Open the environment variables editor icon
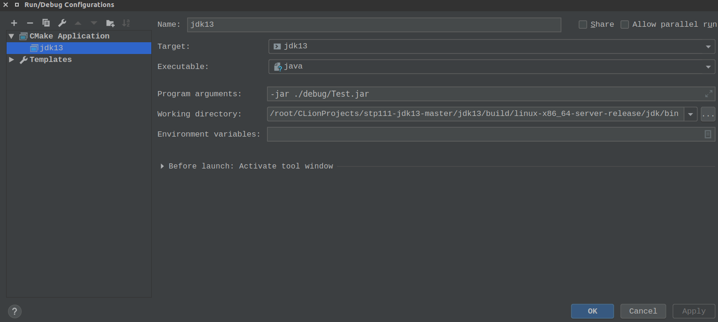This screenshot has height=322, width=718. click(x=708, y=134)
